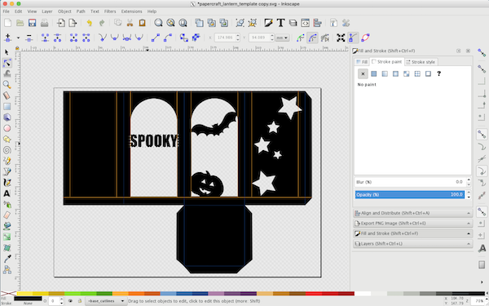This screenshot has width=489, height=306.
Task: Select the Circle ellipse tool
Action: click(x=7, y=128)
